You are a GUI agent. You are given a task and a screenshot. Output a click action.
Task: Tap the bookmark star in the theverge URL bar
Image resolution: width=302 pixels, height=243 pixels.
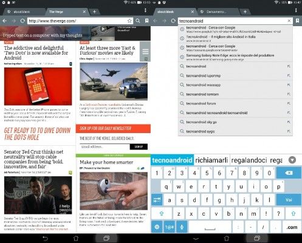click(129, 21)
